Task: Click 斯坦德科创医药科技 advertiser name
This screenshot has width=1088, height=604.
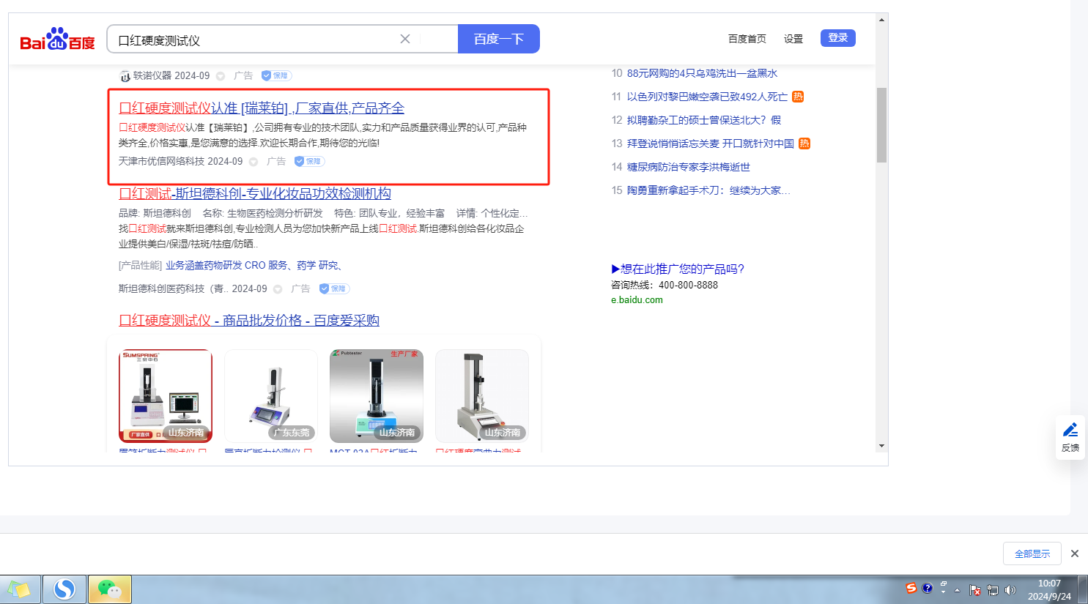Action: point(172,288)
